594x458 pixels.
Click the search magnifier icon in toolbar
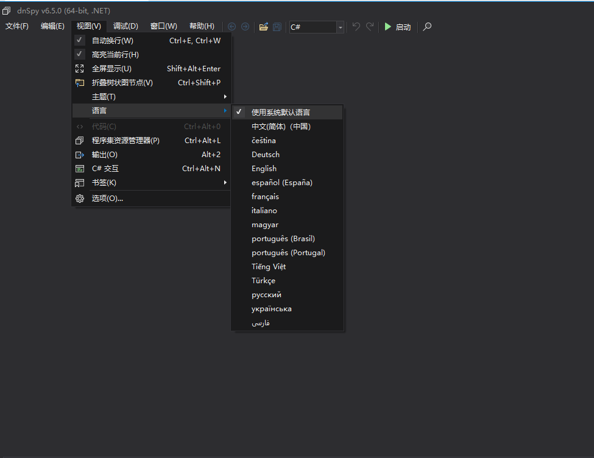coord(427,27)
